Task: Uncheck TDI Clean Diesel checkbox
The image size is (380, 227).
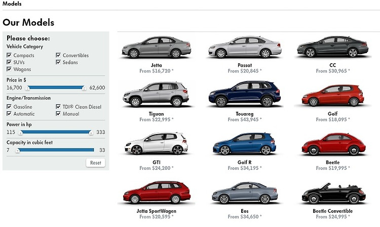Action: (58, 107)
